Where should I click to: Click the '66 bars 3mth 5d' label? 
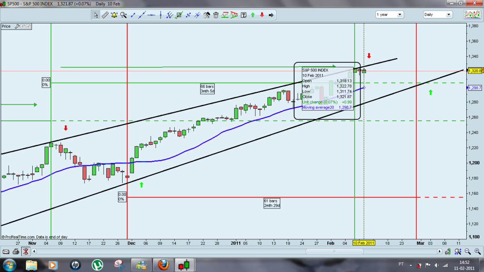[x=207, y=89]
